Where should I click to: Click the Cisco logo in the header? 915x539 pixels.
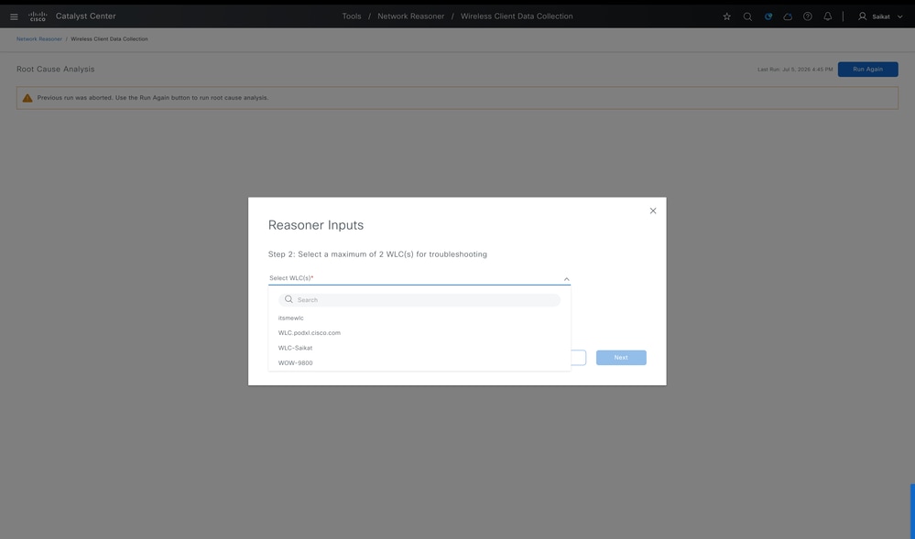(38, 16)
